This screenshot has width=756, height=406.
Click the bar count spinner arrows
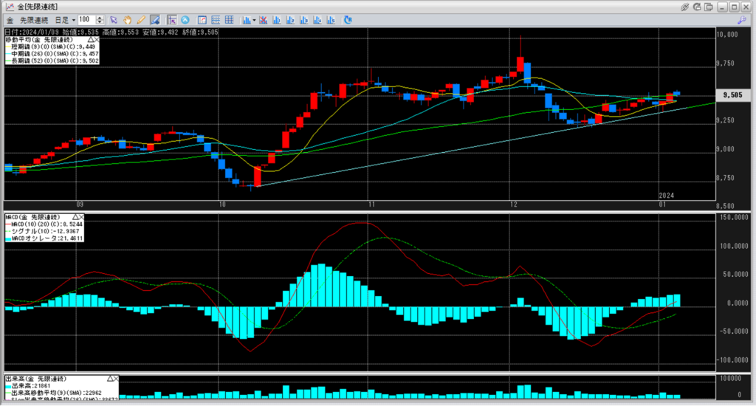point(100,18)
